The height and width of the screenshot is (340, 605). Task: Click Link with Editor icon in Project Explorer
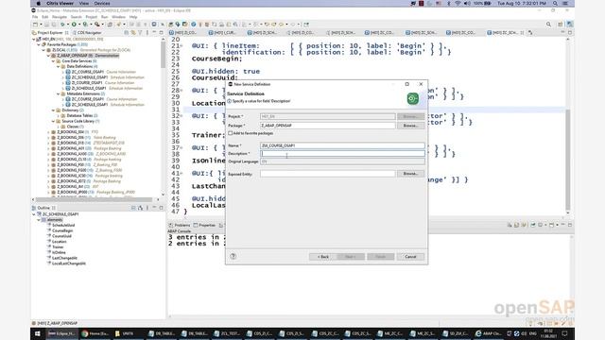(133, 33)
